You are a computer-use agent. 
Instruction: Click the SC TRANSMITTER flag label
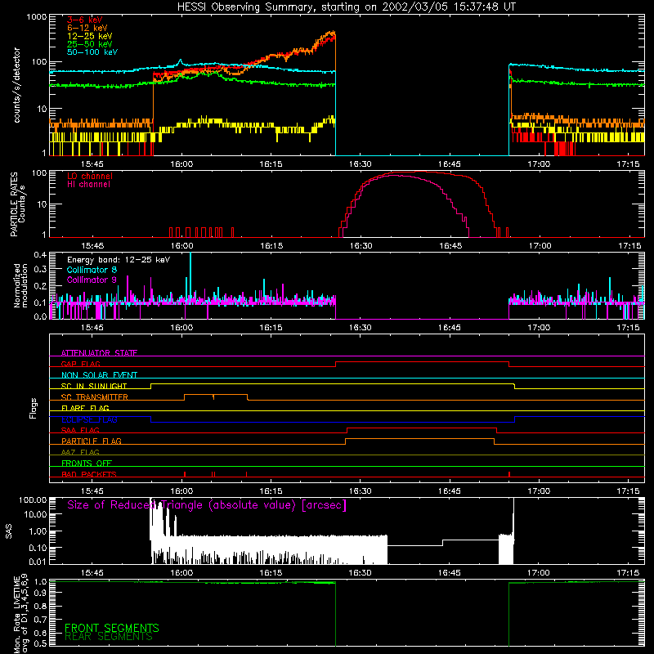click(95, 397)
